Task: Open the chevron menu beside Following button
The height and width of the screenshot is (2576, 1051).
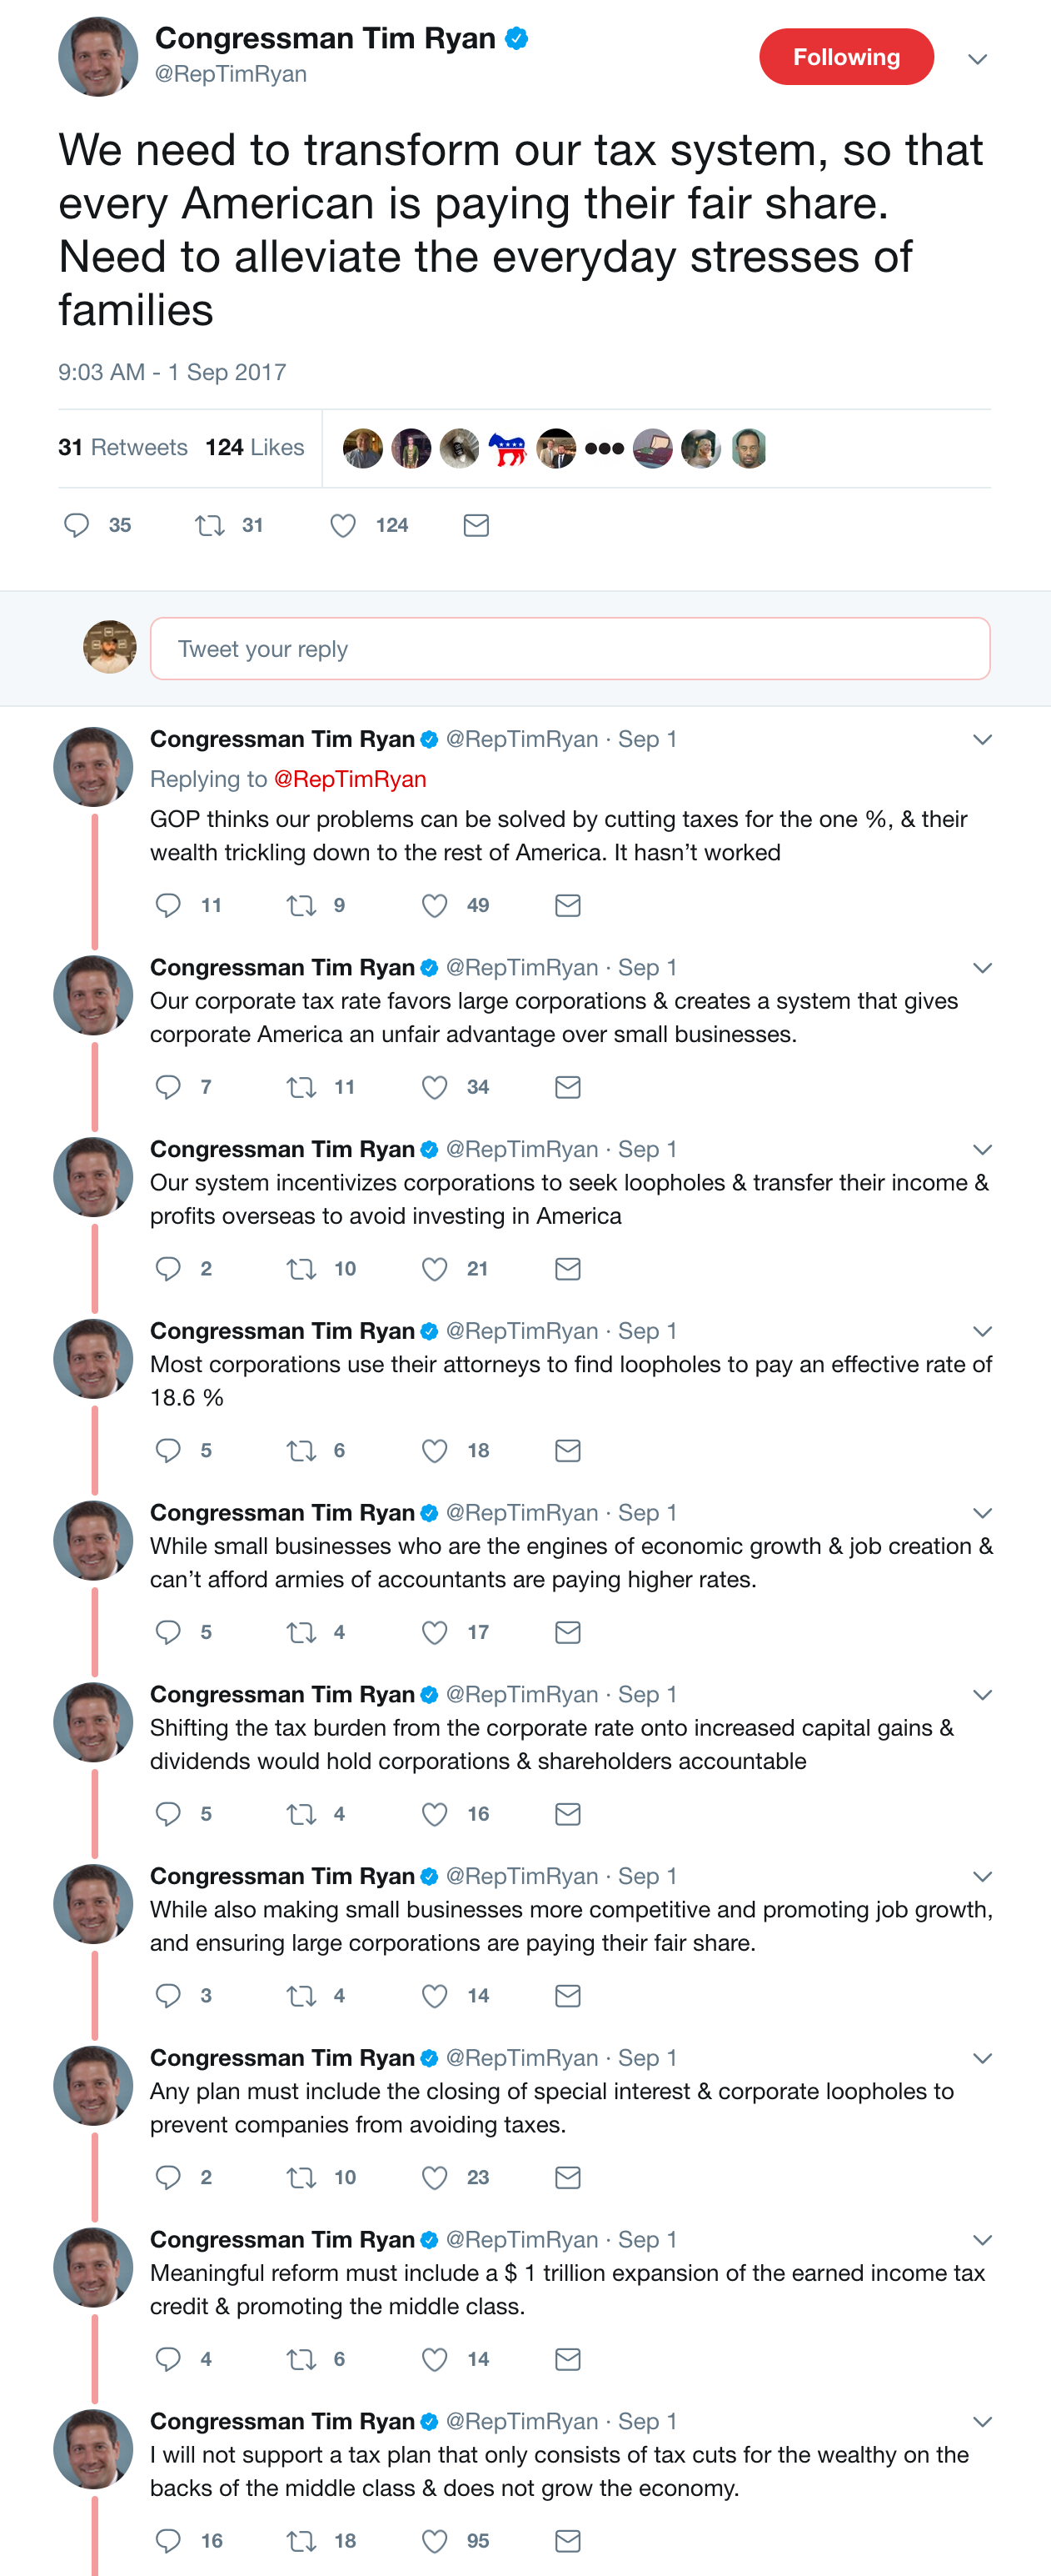Action: point(978,59)
